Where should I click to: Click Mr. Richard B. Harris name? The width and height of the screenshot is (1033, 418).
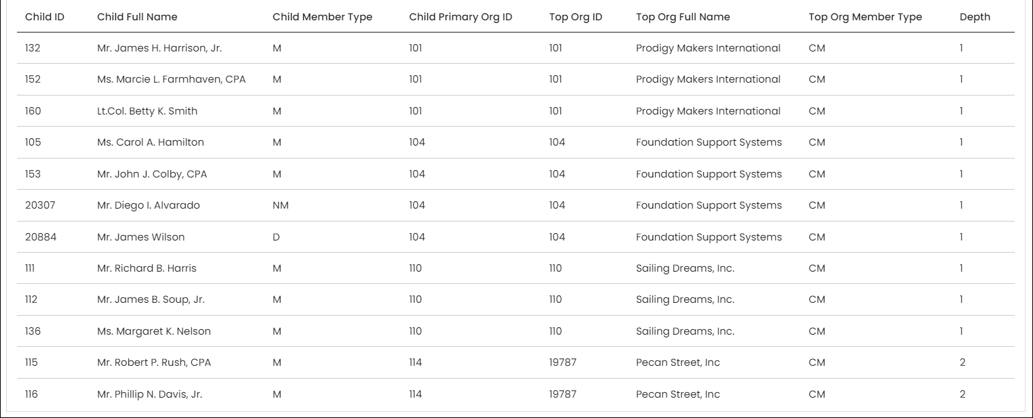click(147, 268)
